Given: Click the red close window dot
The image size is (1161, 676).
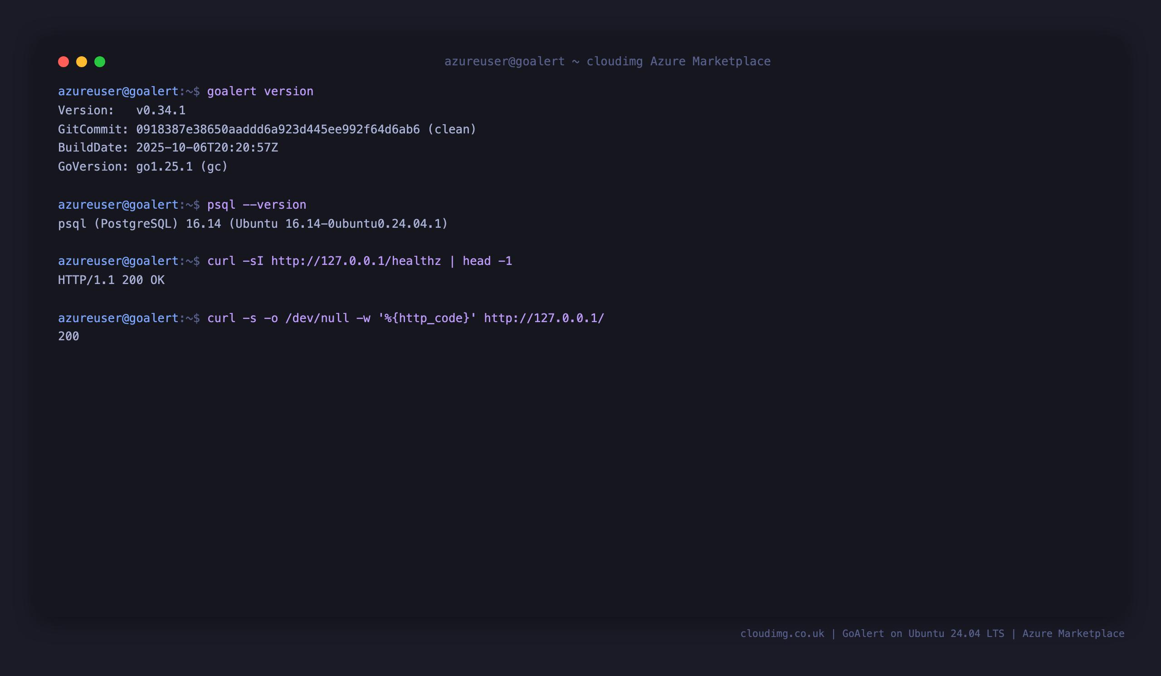Looking at the screenshot, I should click(63, 62).
